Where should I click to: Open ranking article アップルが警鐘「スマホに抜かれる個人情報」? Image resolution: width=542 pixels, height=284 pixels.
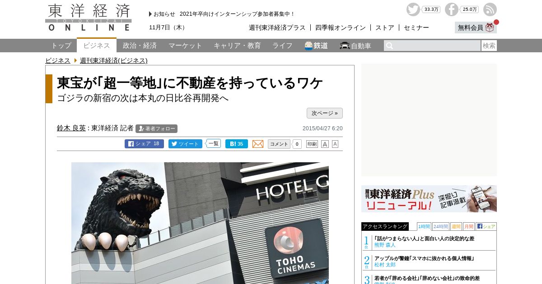coord(424,258)
